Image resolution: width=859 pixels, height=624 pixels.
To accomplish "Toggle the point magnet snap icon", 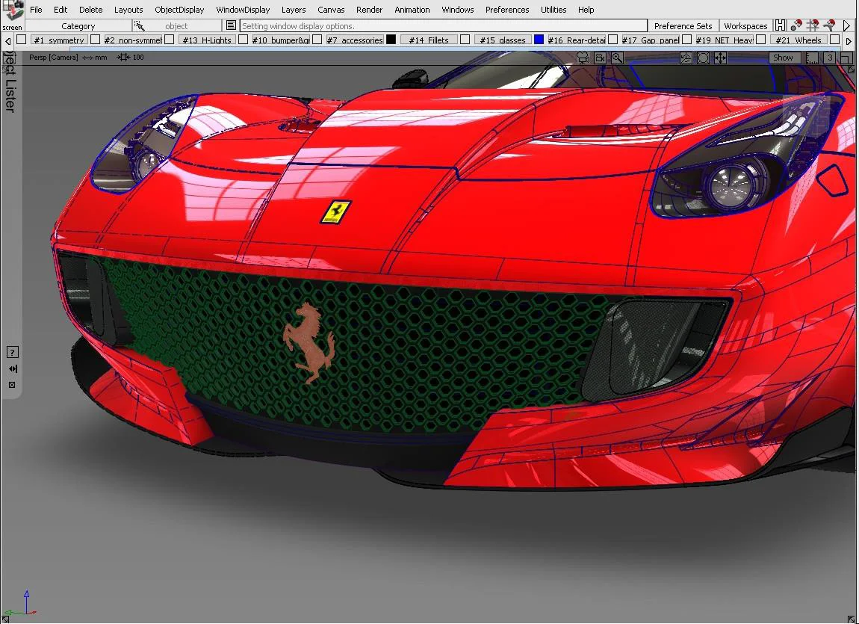I will click(796, 25).
